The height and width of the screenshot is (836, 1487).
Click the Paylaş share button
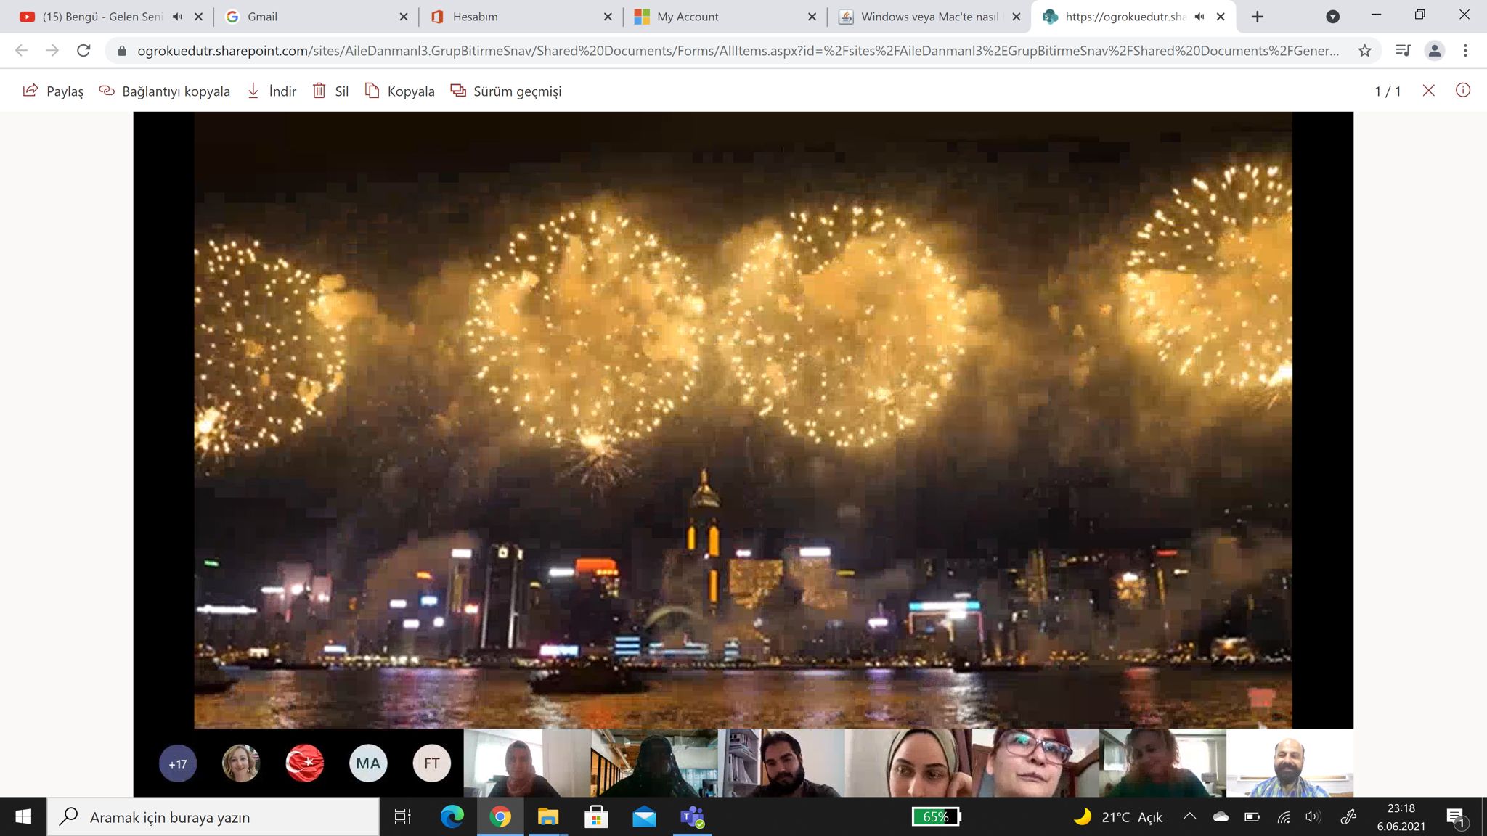(x=53, y=91)
